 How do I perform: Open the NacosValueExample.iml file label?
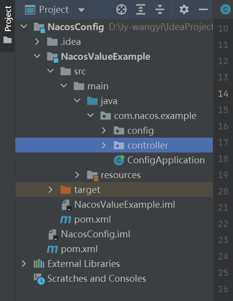125,204
